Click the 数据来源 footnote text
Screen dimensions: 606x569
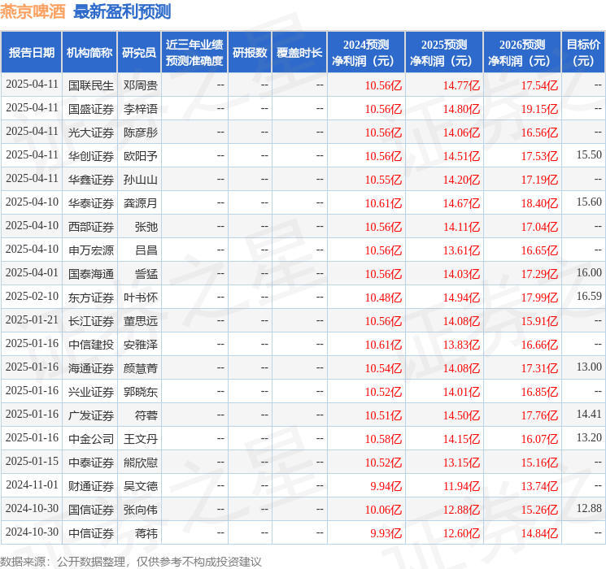pos(131,561)
